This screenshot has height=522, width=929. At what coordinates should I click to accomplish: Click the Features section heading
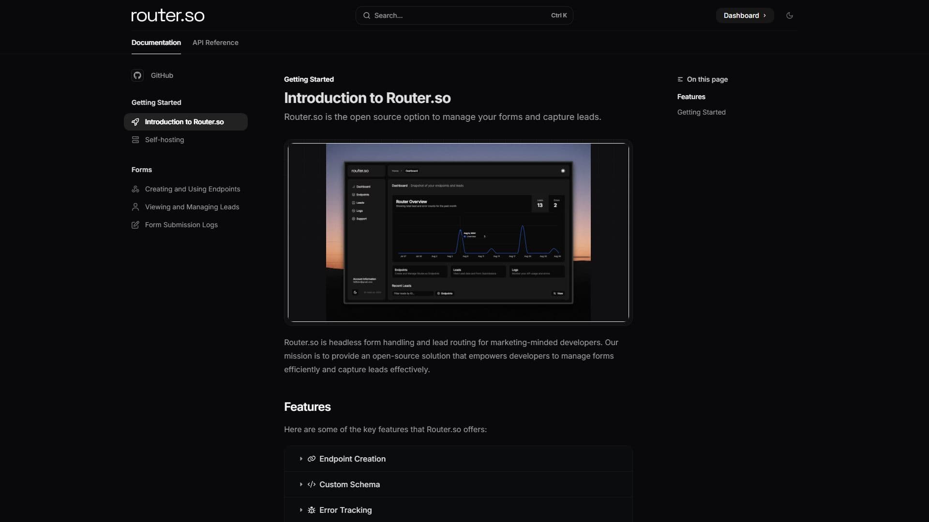[307, 407]
